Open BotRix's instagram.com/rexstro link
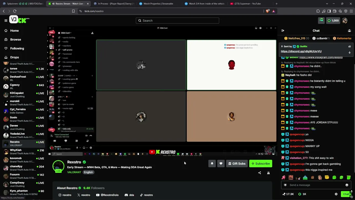355x200 pixels. point(321,57)
